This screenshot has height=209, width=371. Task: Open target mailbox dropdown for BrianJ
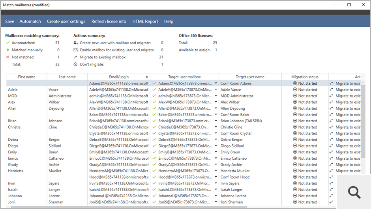click(216, 121)
